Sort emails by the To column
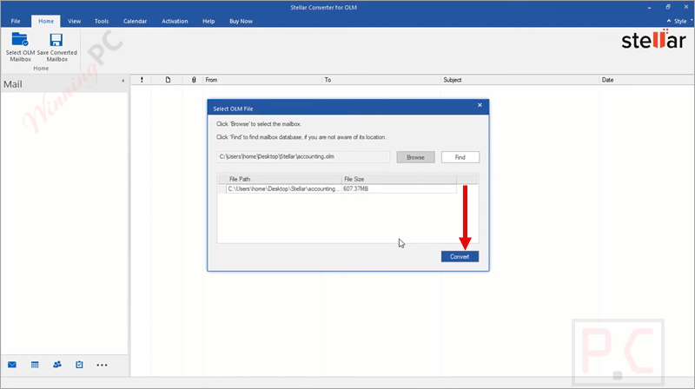Image resolution: width=695 pixels, height=389 pixels. 381,80
